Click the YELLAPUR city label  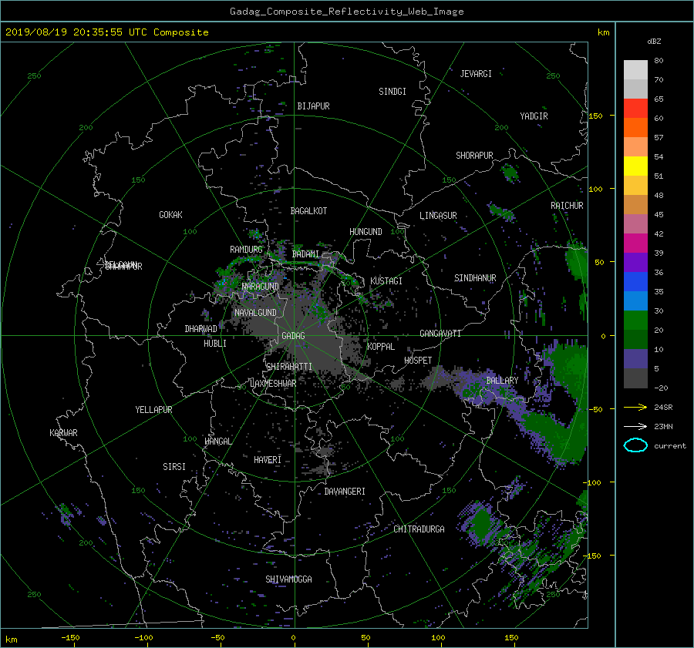[153, 410]
